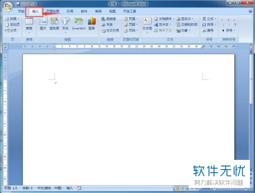The width and height of the screenshot is (255, 193).
Task: Open the 表格 (Table) dropdown
Action: pos(29,25)
